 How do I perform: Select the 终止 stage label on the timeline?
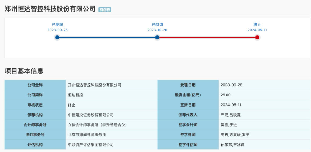tap(257, 25)
